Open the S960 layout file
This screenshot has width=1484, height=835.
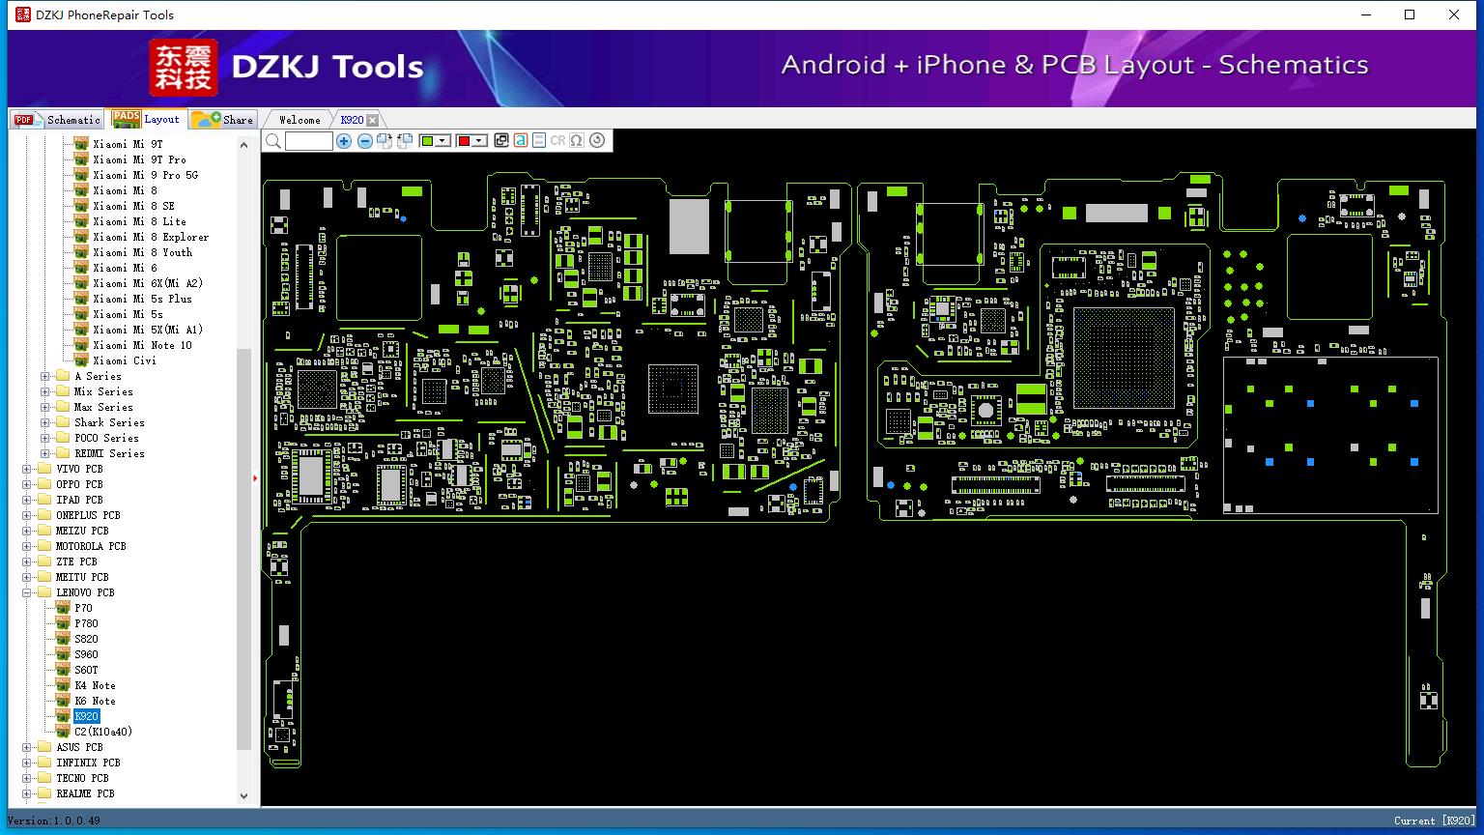[x=86, y=654]
